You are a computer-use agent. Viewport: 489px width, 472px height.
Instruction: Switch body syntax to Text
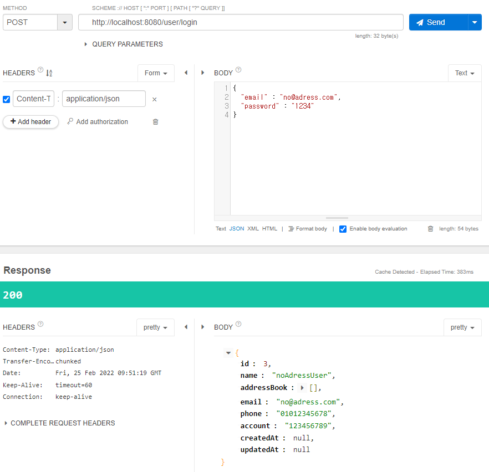point(221,229)
